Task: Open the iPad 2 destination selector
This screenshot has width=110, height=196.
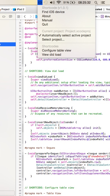Action: point(19,9)
